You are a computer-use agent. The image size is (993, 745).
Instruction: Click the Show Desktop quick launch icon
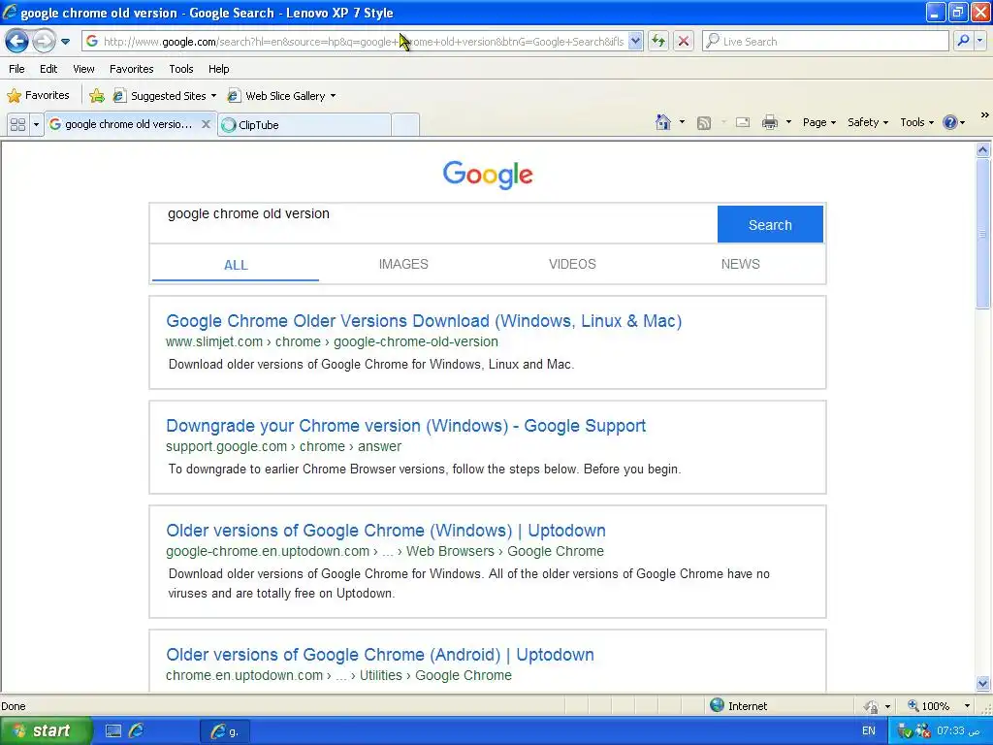tap(113, 731)
